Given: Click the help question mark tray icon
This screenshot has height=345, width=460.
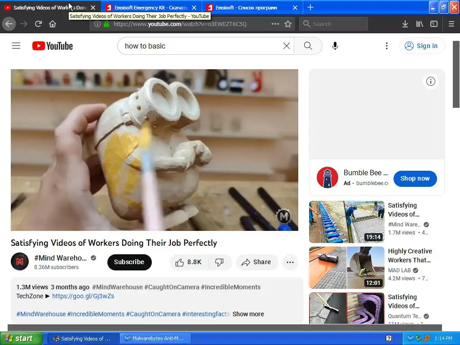Looking at the screenshot, I should [389, 338].
